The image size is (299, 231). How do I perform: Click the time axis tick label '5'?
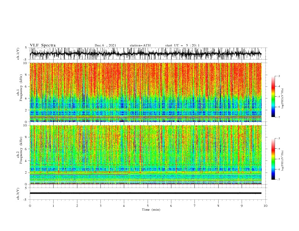tap(148, 206)
